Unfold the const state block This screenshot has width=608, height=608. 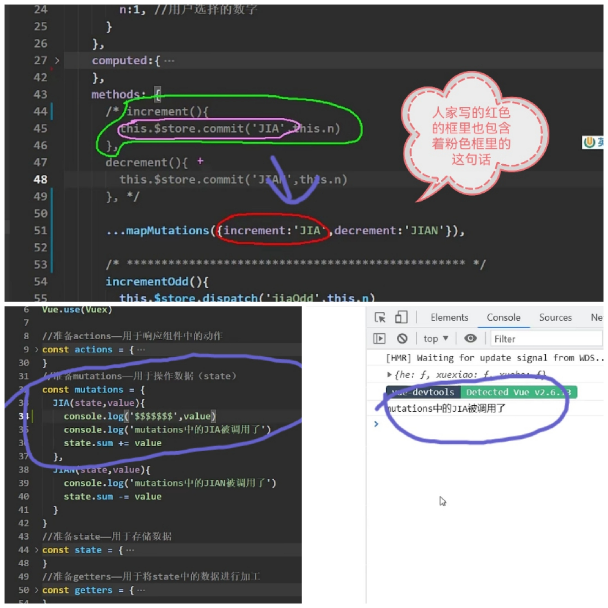tap(37, 550)
